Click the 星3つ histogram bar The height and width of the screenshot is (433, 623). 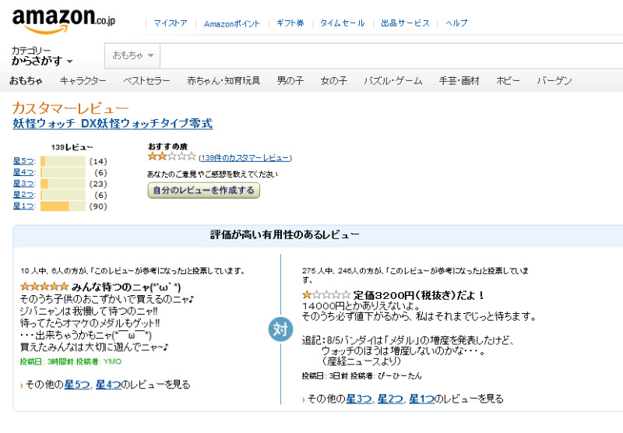[62, 184]
